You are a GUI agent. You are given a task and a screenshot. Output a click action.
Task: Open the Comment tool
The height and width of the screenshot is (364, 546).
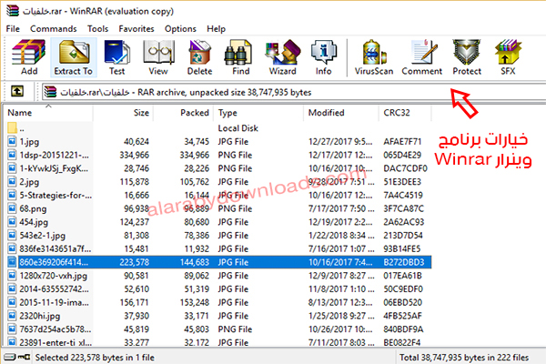pos(422,57)
